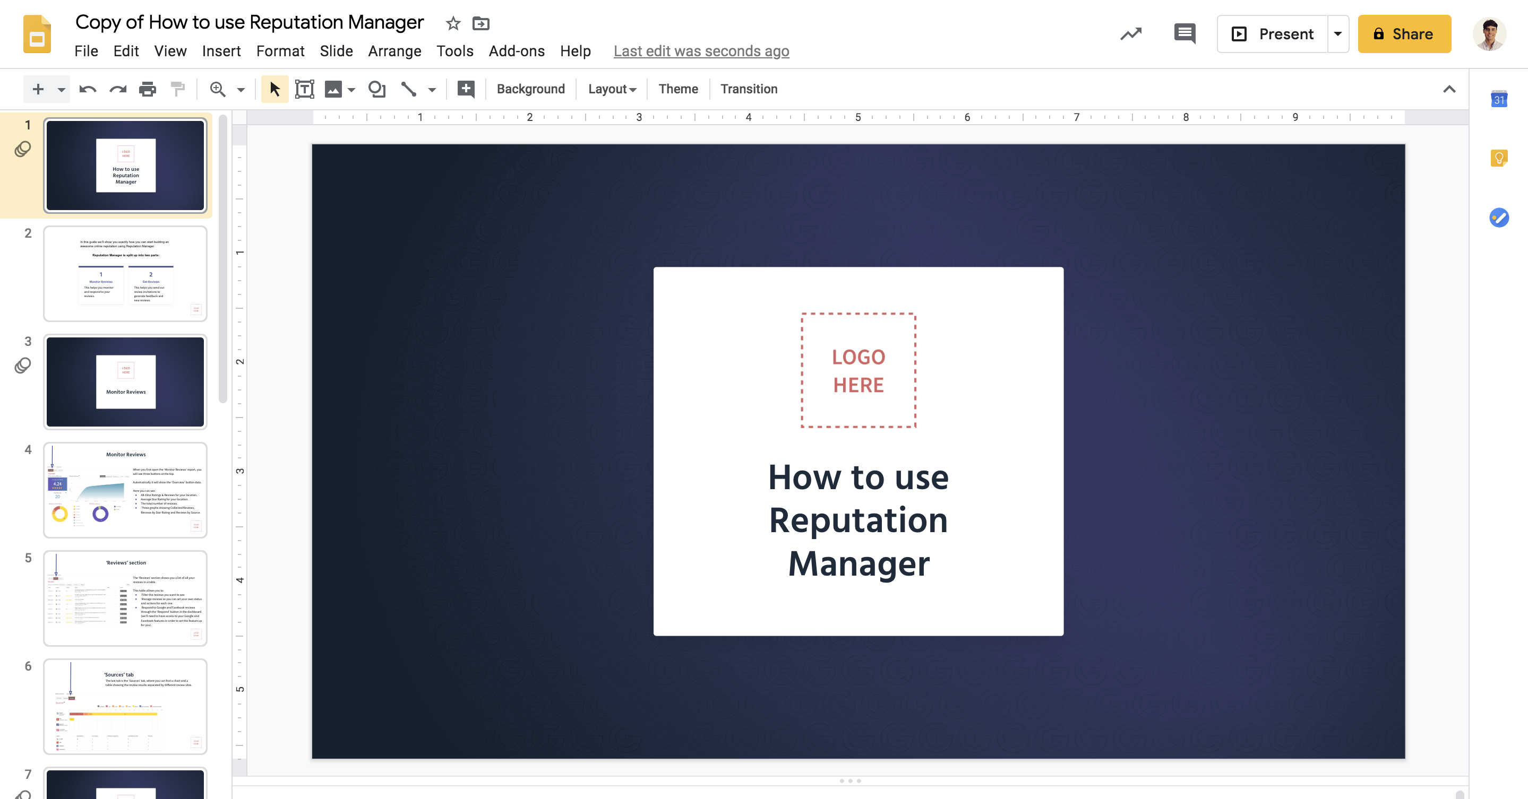The width and height of the screenshot is (1528, 799).
Task: Open the image insert dropdown arrow
Action: click(352, 90)
